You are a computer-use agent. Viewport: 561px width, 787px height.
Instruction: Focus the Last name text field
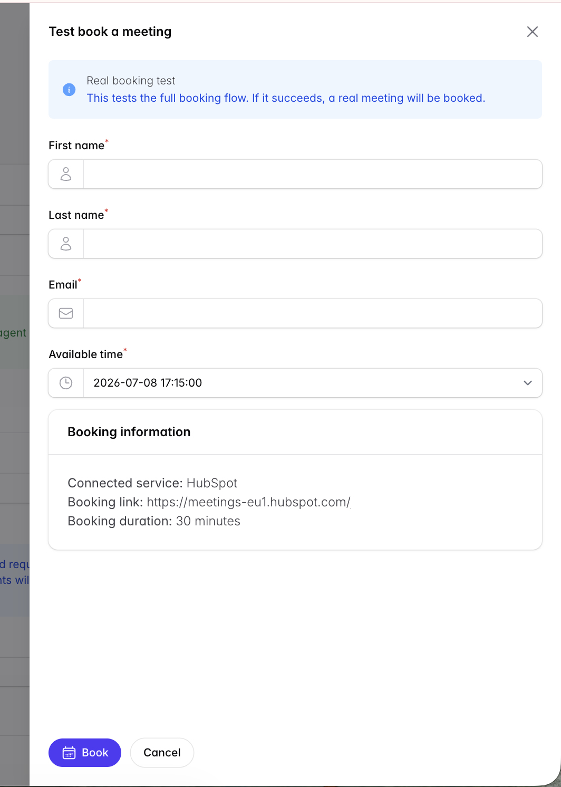[x=313, y=244]
